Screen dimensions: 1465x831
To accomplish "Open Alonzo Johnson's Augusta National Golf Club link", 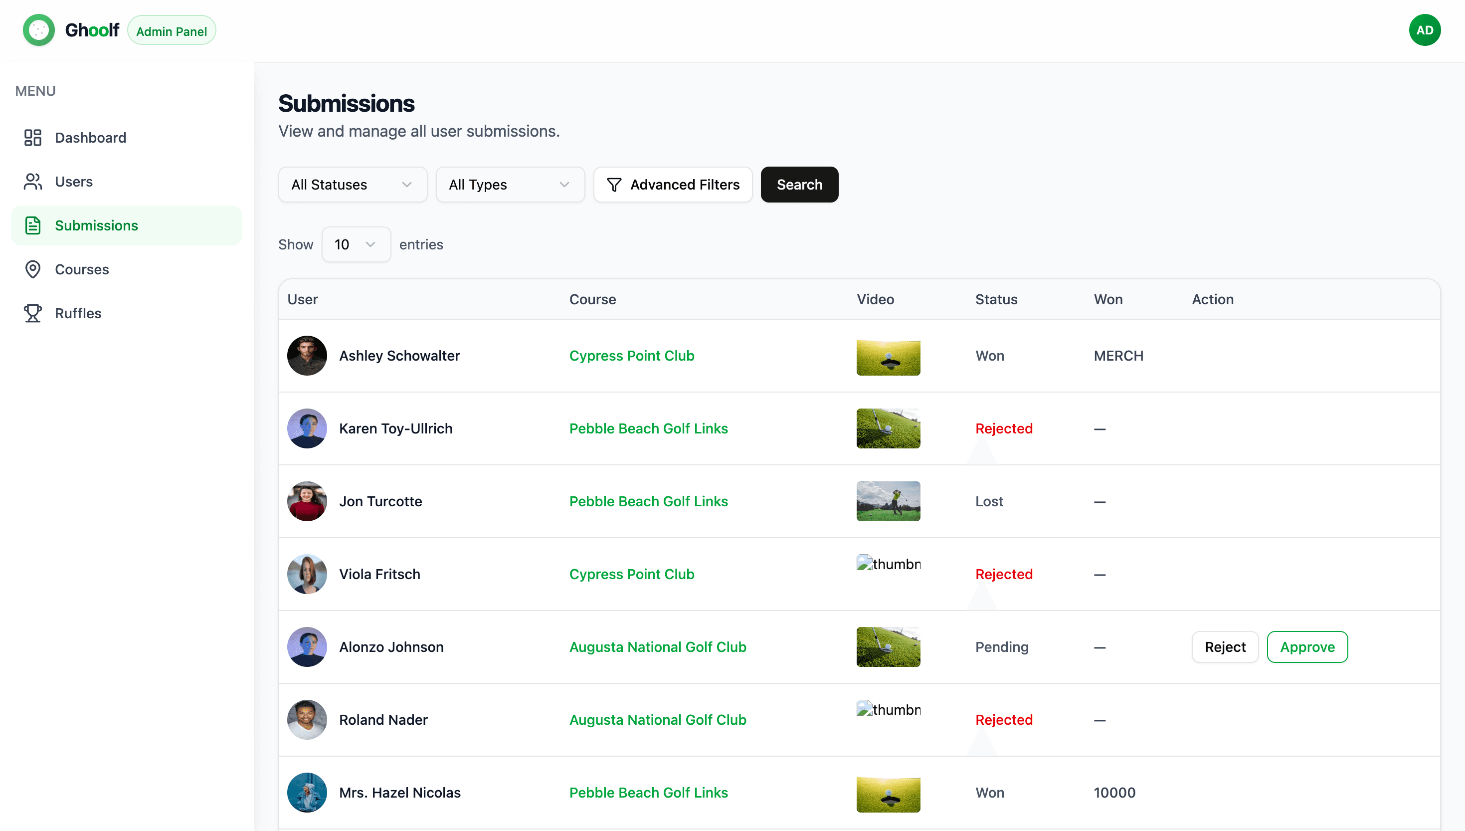I will click(x=658, y=647).
